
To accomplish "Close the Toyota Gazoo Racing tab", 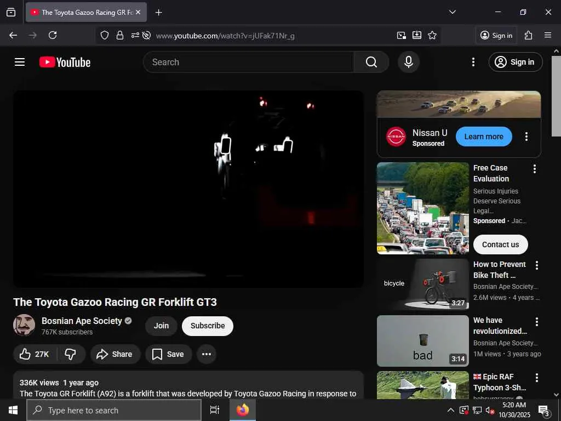I will pos(138,12).
